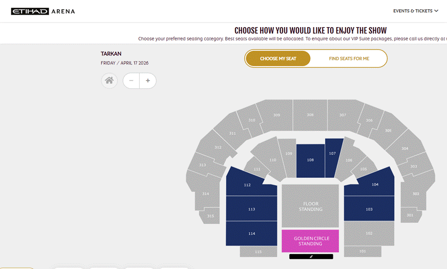447x269 pixels.
Task: Click the home reset map icon
Action: pyautogui.click(x=109, y=81)
